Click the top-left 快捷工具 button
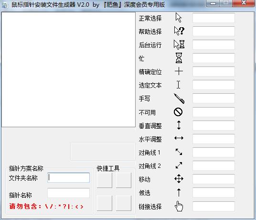This screenshot has height=220, width=256. [x=105, y=180]
